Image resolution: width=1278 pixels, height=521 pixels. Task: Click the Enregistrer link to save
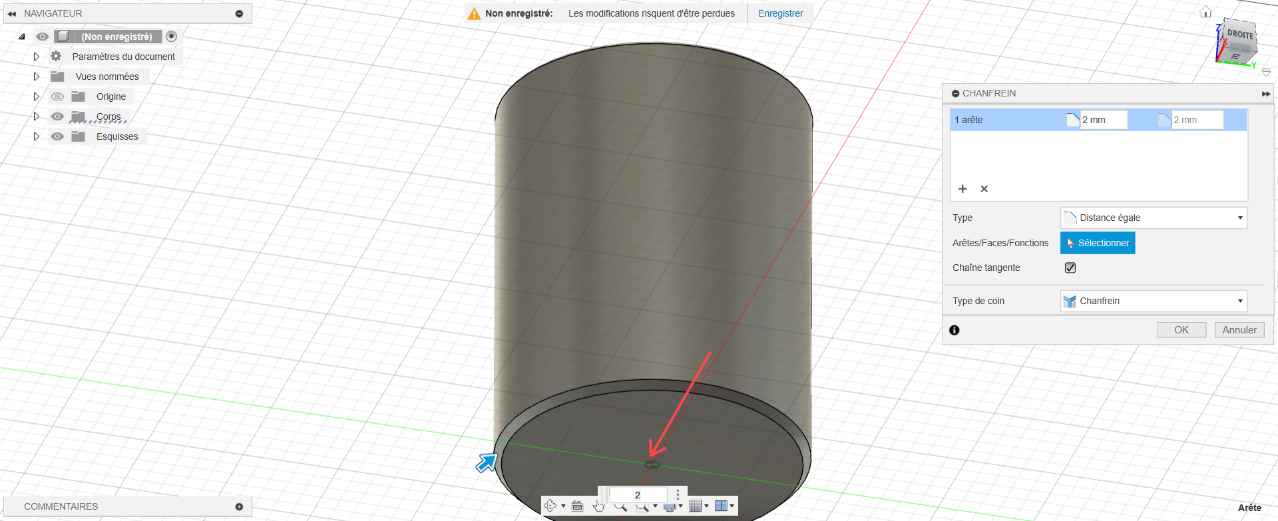click(x=780, y=13)
